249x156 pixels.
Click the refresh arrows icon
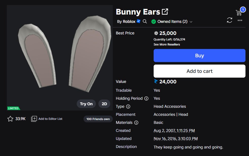[230, 20]
